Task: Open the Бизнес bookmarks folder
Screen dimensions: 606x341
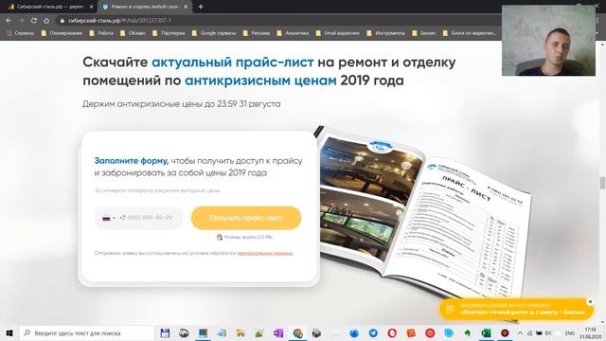Action: pos(424,33)
